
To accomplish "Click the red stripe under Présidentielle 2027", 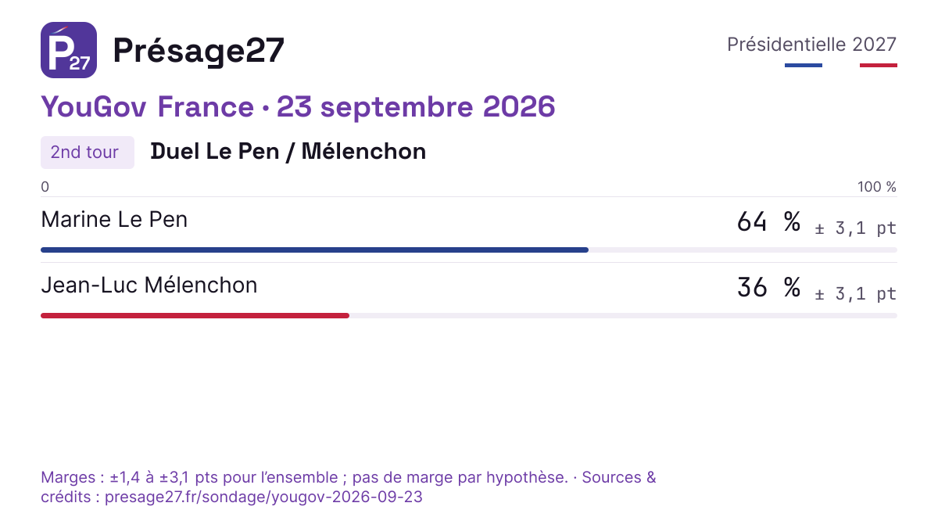I will click(879, 65).
